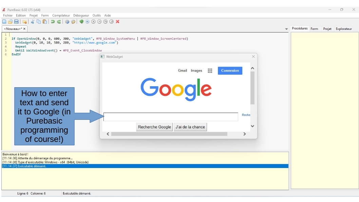Cut selection with the scissors icon
The image size is (359, 202).
(33, 21)
